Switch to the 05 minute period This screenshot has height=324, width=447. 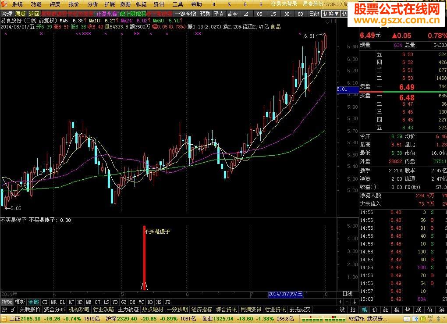[x=259, y=14]
